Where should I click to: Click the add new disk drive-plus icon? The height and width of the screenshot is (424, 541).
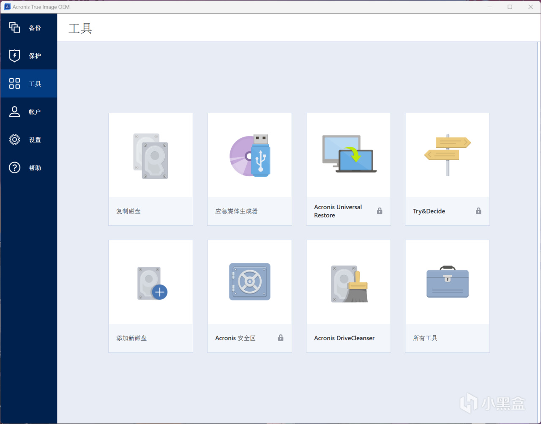coord(152,283)
